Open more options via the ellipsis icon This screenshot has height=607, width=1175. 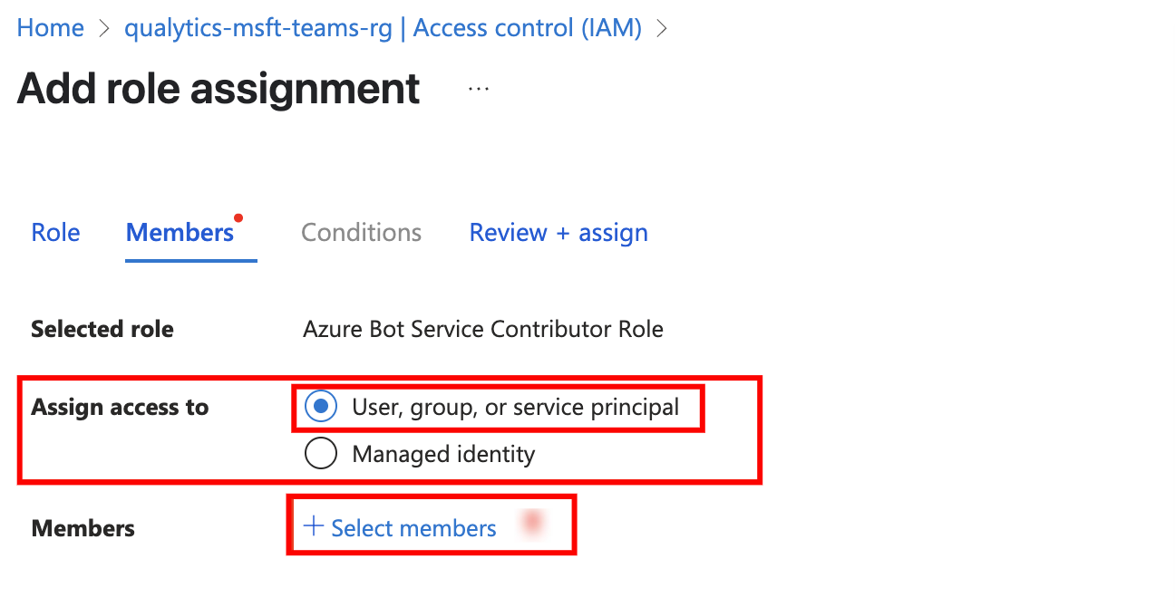[x=477, y=88]
